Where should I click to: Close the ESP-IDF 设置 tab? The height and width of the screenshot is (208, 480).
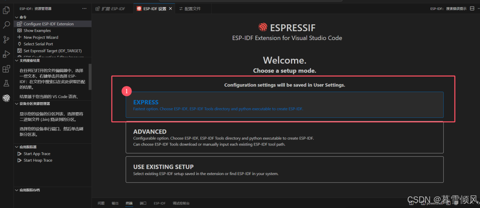[170, 9]
